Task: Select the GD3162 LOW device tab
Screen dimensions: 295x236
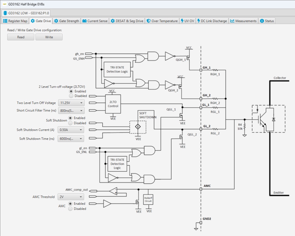Action: click(x=26, y=13)
